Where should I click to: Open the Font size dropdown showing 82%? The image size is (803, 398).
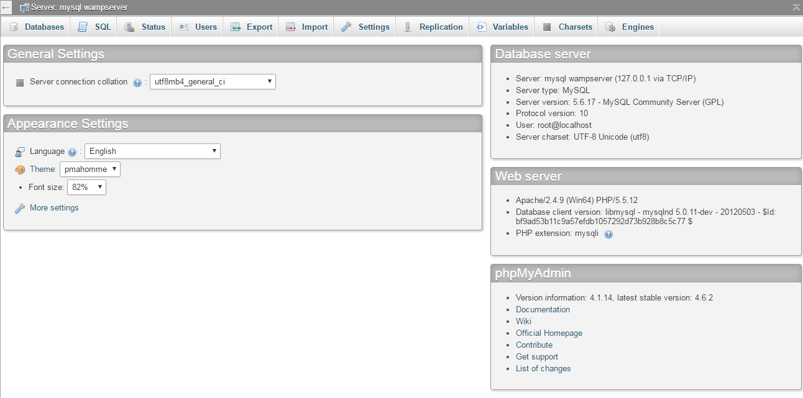coord(86,187)
